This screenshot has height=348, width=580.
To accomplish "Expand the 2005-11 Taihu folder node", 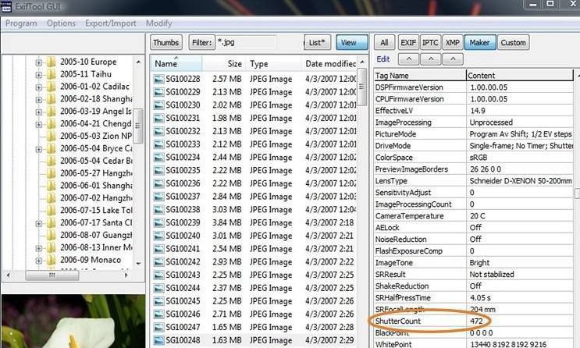I will tap(38, 75).
